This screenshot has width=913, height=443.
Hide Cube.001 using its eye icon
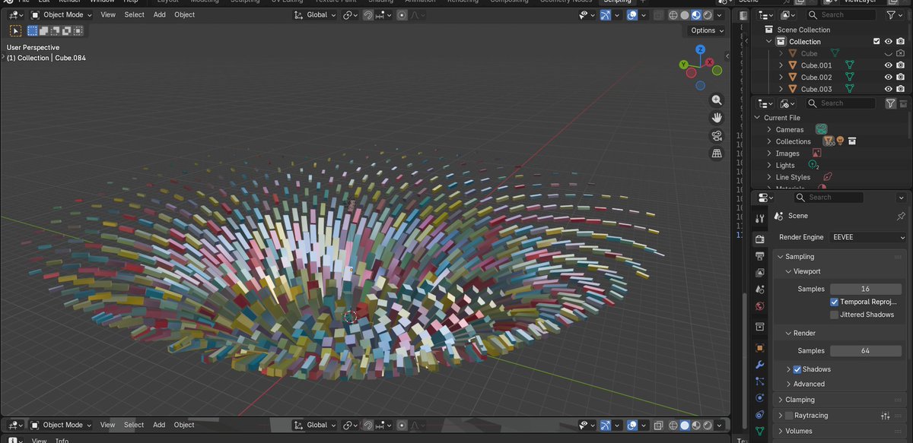coord(888,65)
